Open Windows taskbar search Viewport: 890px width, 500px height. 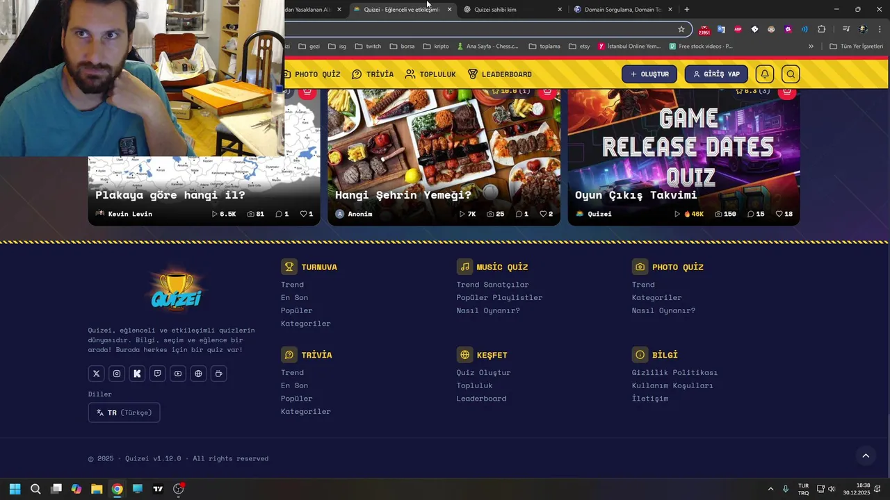[35, 489]
